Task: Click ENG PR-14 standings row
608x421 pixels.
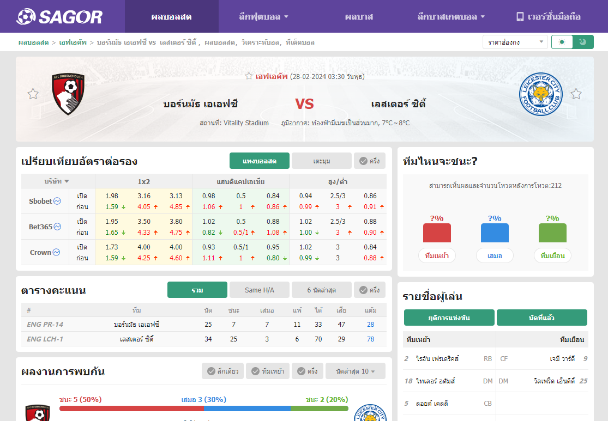Action: coord(204,324)
